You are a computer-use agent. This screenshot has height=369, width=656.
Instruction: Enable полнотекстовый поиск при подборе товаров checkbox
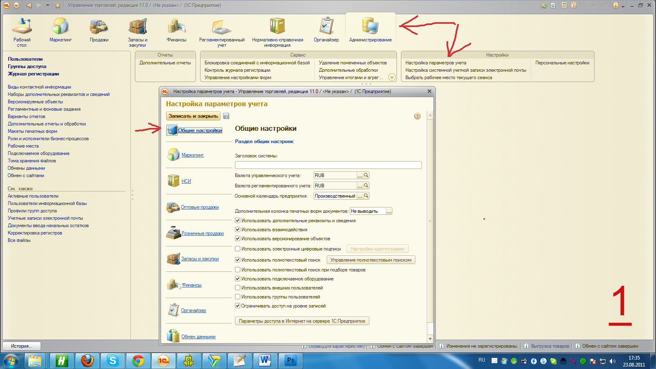coord(237,270)
